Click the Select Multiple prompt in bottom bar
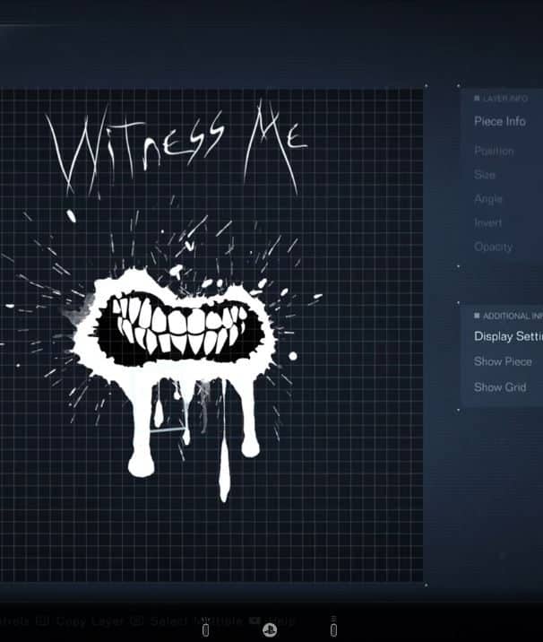The image size is (543, 642). pyautogui.click(x=196, y=621)
